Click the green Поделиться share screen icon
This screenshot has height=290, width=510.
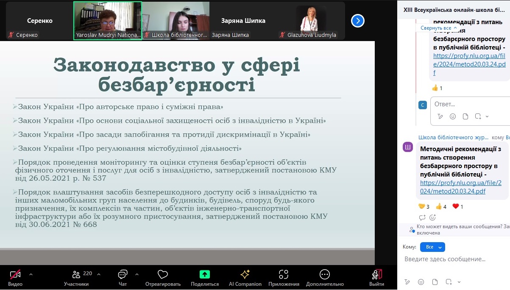205,274
